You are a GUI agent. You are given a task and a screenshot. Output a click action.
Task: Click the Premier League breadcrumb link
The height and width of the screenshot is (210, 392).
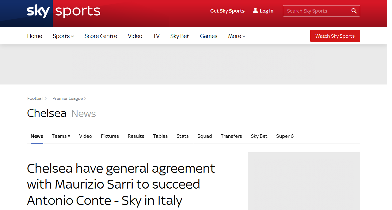(x=68, y=98)
